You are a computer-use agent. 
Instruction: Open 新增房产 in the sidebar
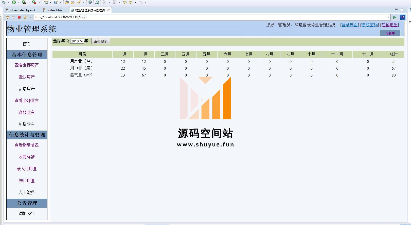coord(27,89)
